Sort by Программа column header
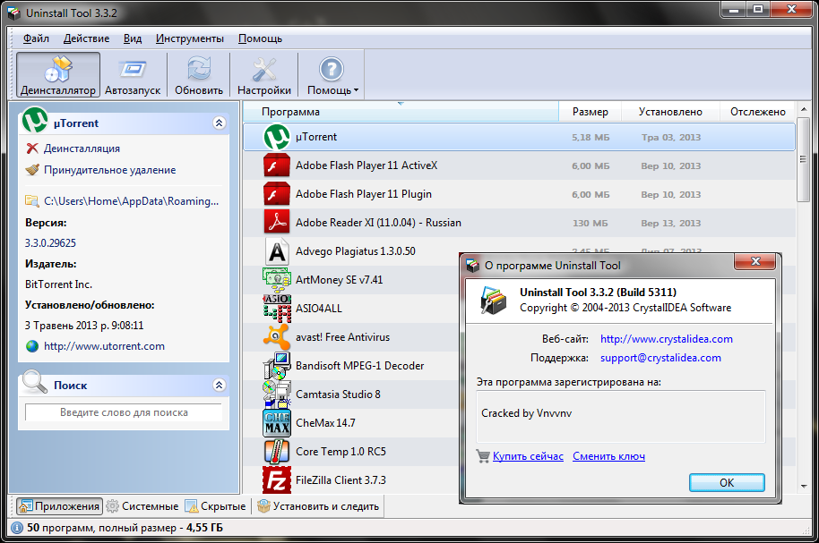The height and width of the screenshot is (543, 819). click(x=401, y=112)
